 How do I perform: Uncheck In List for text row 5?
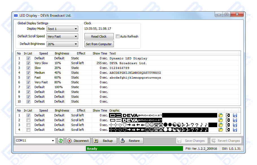coord(28,77)
